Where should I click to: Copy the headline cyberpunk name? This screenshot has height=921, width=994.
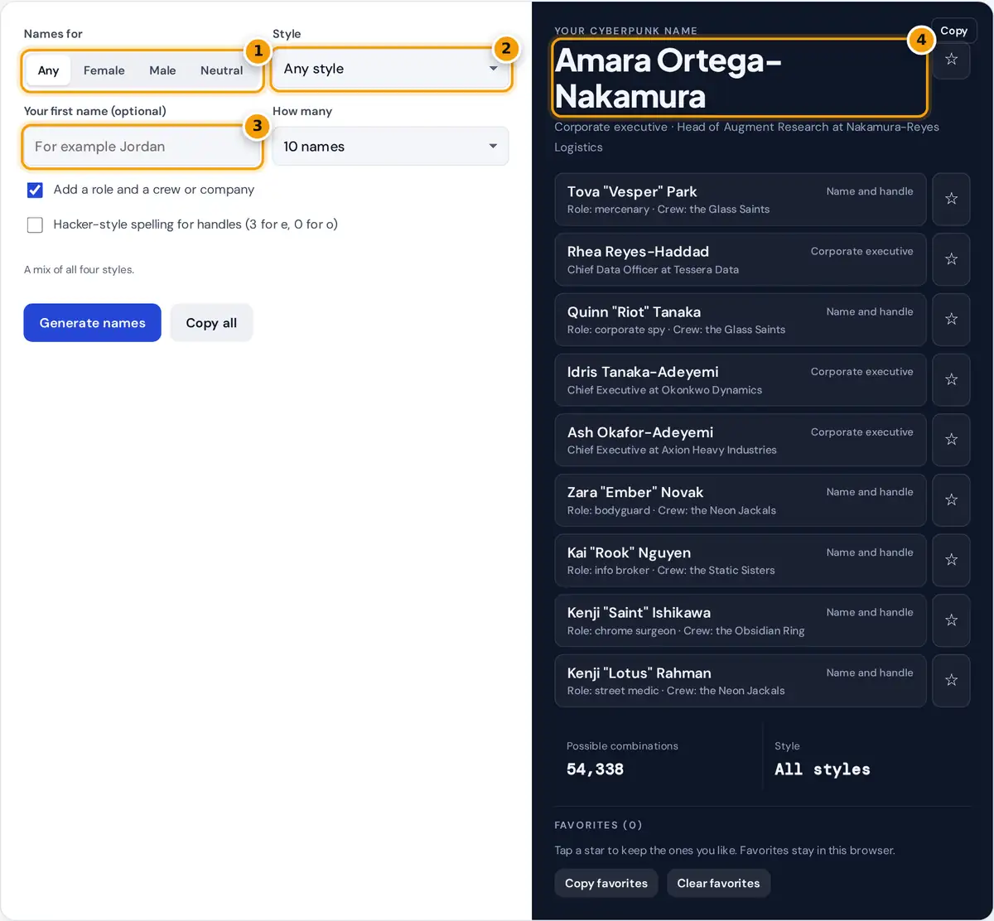tap(954, 31)
